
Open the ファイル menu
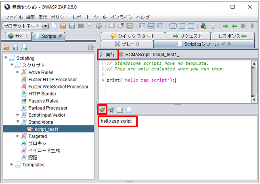[14, 17]
